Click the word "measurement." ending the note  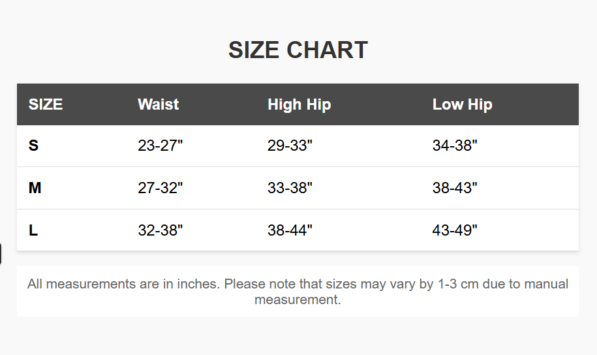(298, 300)
